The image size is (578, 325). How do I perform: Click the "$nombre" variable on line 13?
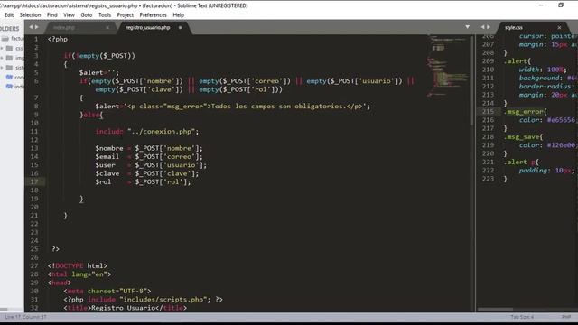click(x=109, y=148)
